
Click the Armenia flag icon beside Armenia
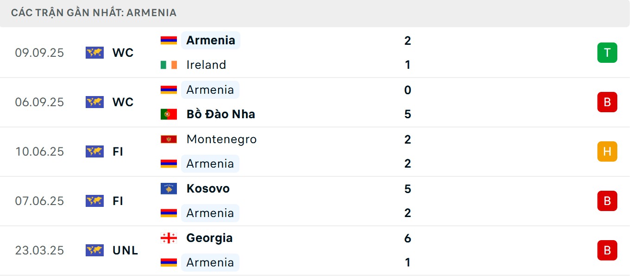pyautogui.click(x=169, y=40)
